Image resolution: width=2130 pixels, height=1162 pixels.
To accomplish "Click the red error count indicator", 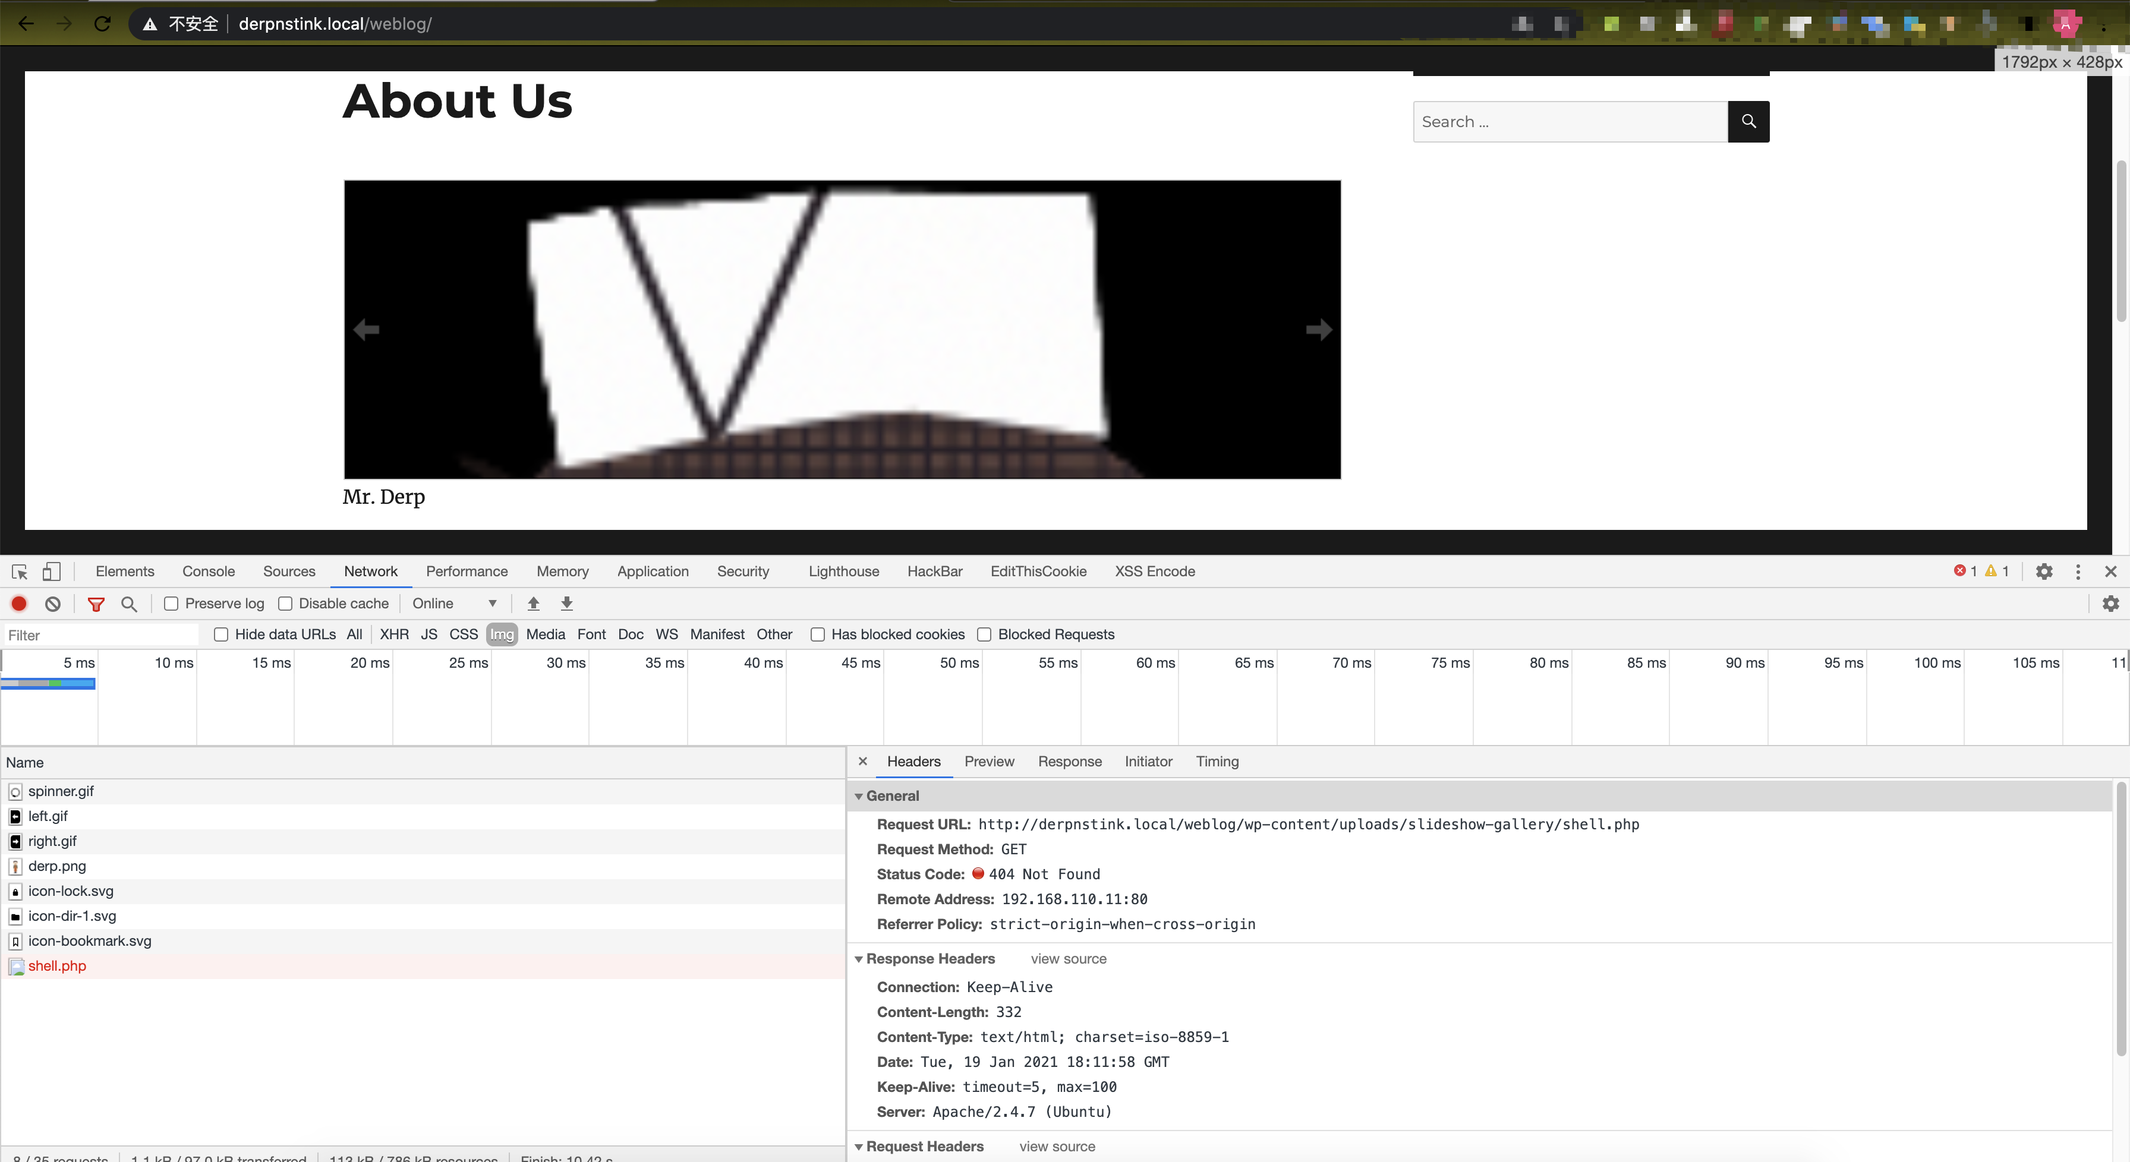I will (x=1965, y=571).
